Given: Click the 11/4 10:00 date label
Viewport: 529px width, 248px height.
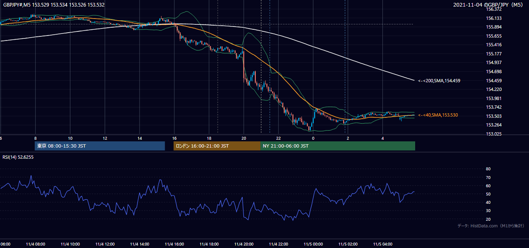Looking at the screenshot, I should click(70, 244).
